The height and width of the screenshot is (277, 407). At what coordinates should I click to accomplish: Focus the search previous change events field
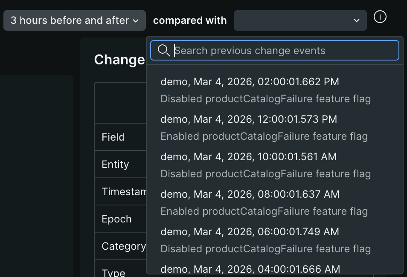[x=274, y=50]
